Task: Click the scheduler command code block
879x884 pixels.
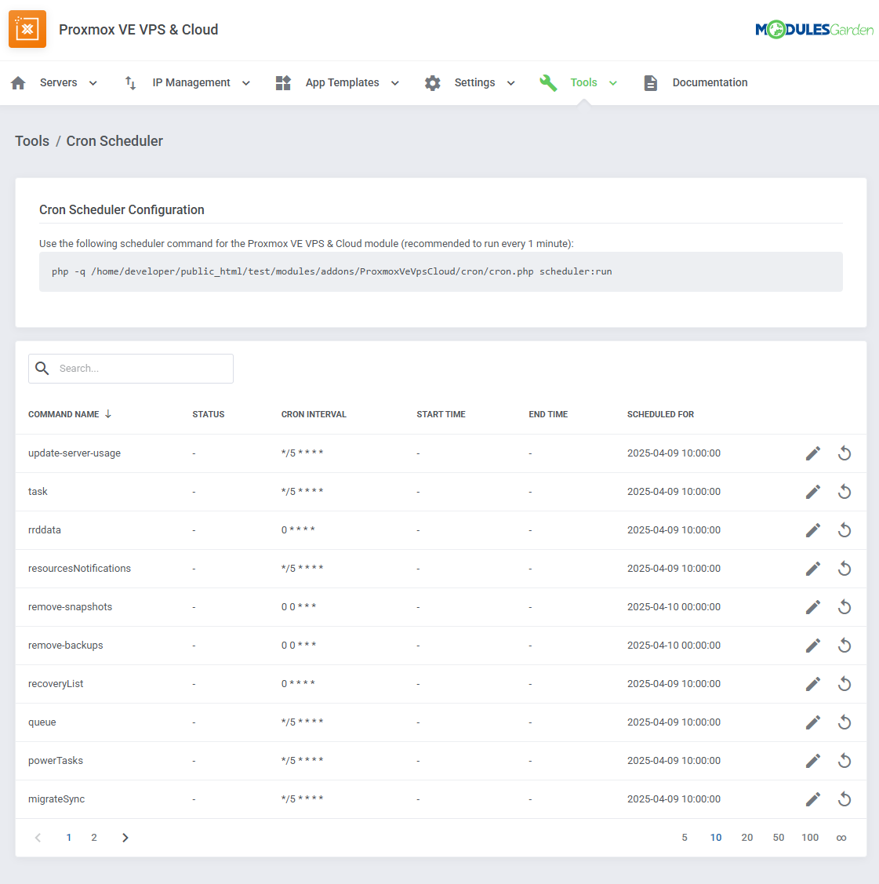Action: tap(441, 271)
